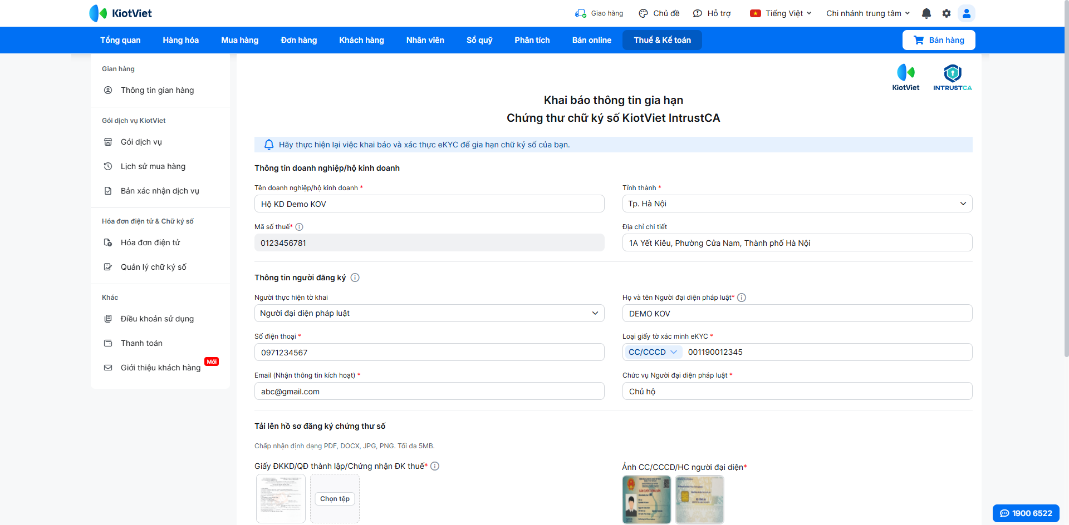The image size is (1069, 525).
Task: Open the Lịch sử mua hàng link
Action: click(153, 166)
